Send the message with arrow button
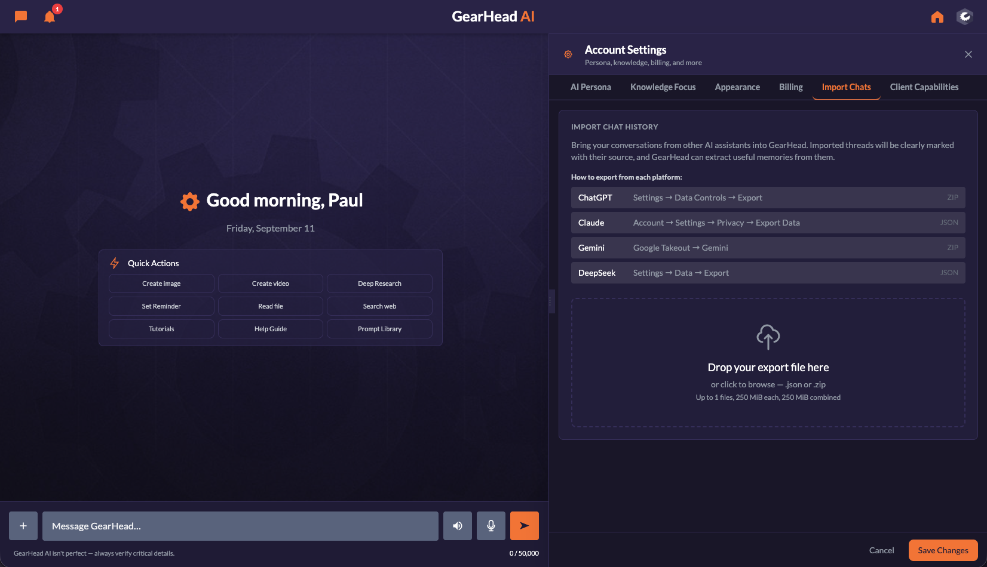This screenshot has height=567, width=987. pos(525,526)
